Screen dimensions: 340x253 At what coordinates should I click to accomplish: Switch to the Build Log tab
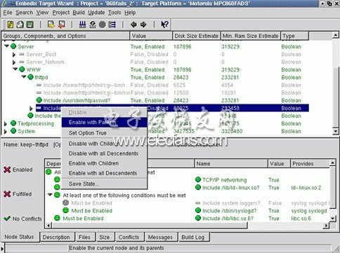[193, 237]
